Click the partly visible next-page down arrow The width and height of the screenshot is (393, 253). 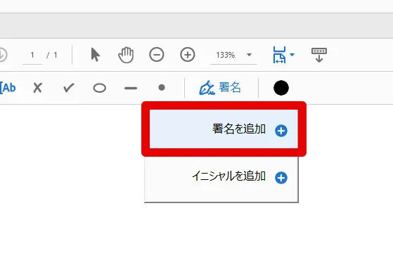coord(3,55)
